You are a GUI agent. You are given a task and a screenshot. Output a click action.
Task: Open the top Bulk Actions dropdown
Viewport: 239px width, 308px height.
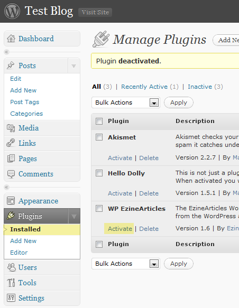click(126, 102)
